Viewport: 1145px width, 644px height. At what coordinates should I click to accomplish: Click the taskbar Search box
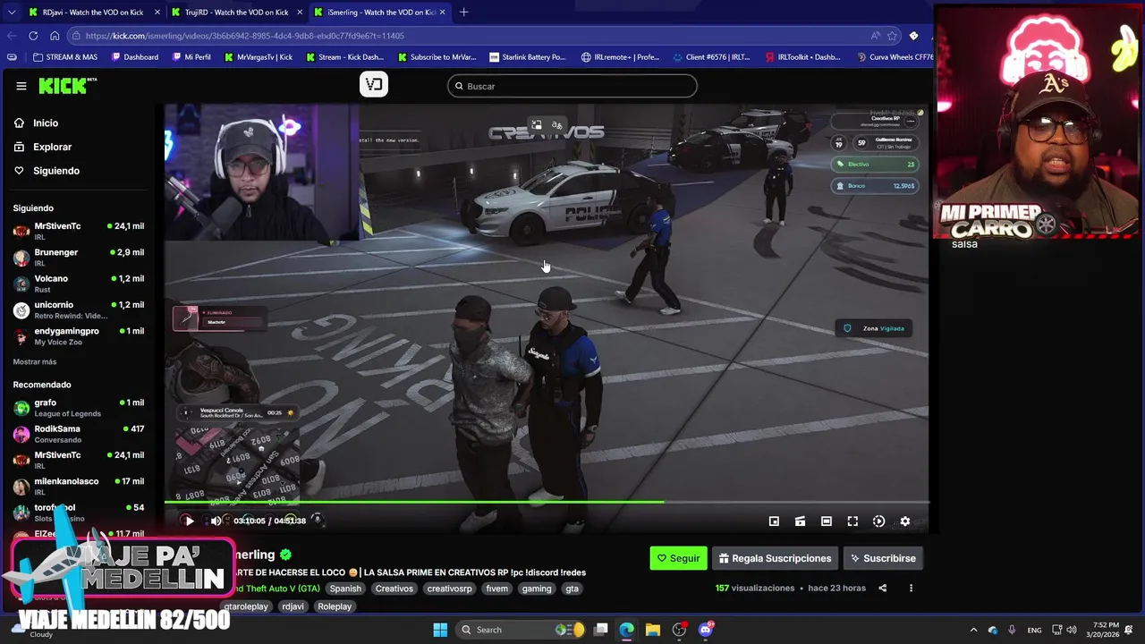(519, 630)
